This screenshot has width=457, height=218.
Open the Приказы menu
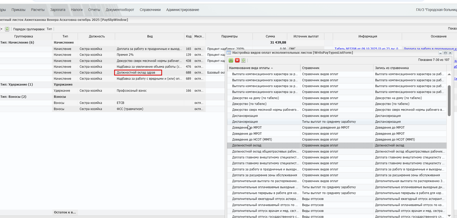point(18,10)
